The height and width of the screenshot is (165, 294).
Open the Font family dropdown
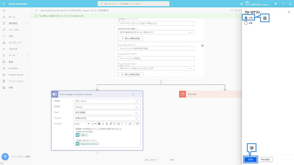[82, 124]
